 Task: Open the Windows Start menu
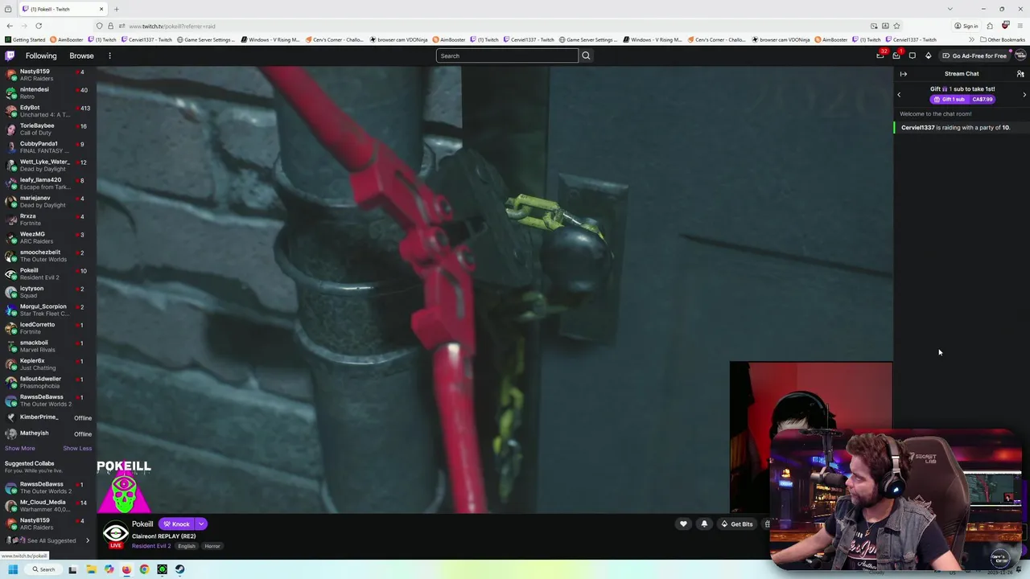click(13, 569)
